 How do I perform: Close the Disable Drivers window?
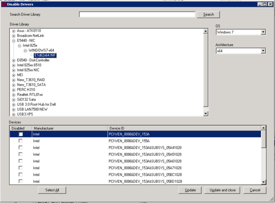270,4
